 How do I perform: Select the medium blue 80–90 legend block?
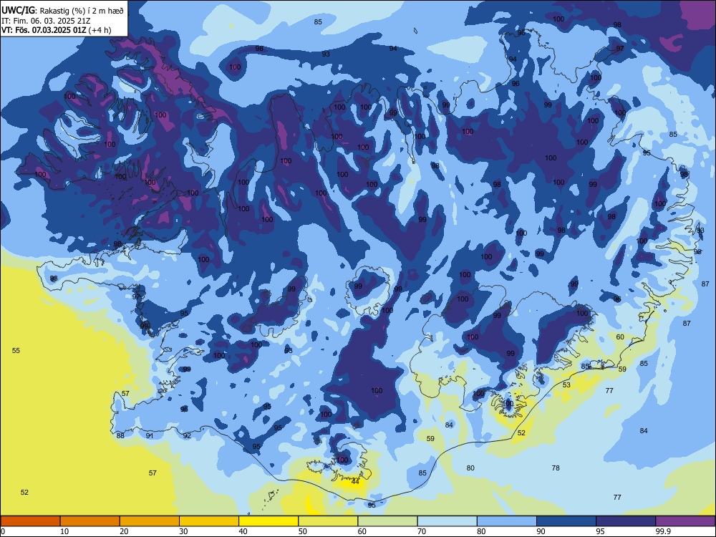point(507,521)
